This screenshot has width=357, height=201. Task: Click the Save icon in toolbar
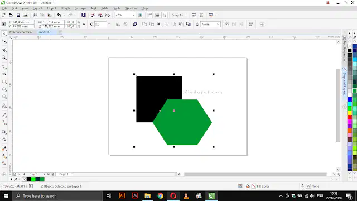[18, 15]
